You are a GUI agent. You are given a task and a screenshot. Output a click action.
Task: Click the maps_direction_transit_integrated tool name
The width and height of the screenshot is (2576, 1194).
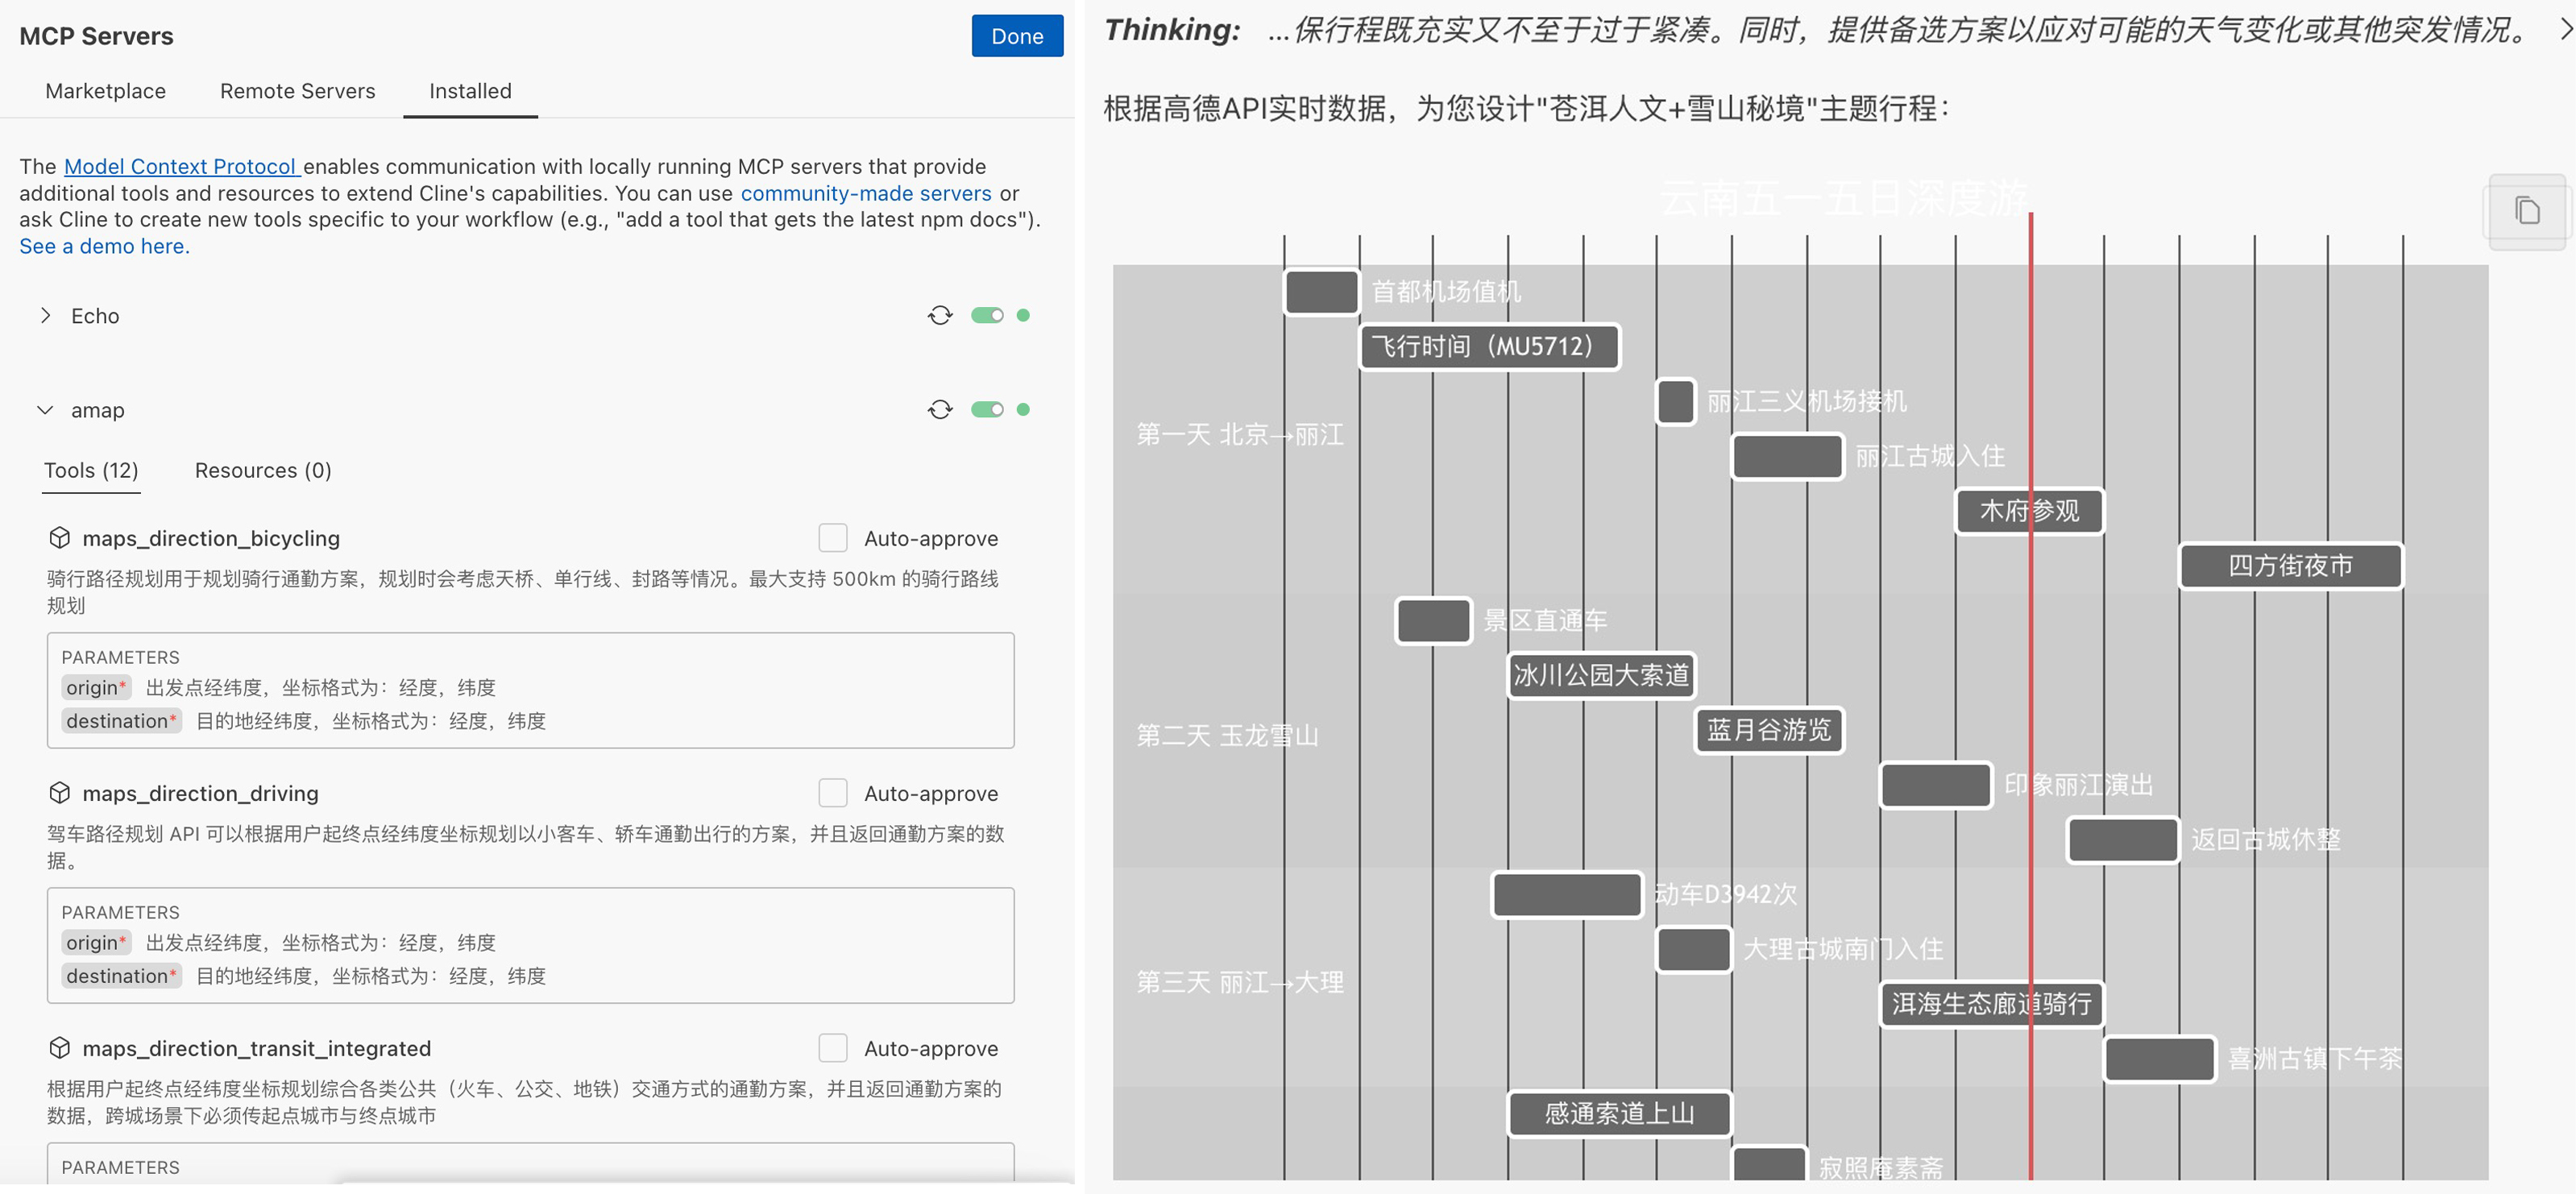coord(256,1048)
